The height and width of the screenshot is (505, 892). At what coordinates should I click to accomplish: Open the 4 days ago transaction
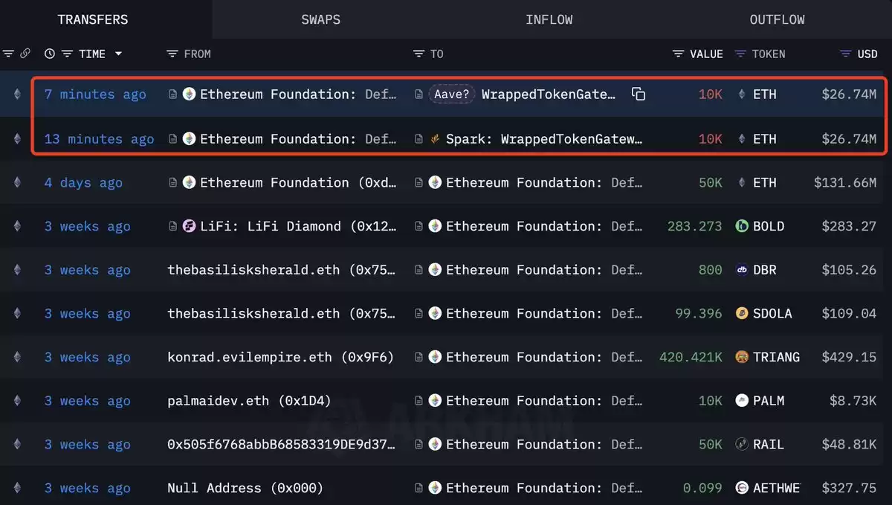click(83, 183)
